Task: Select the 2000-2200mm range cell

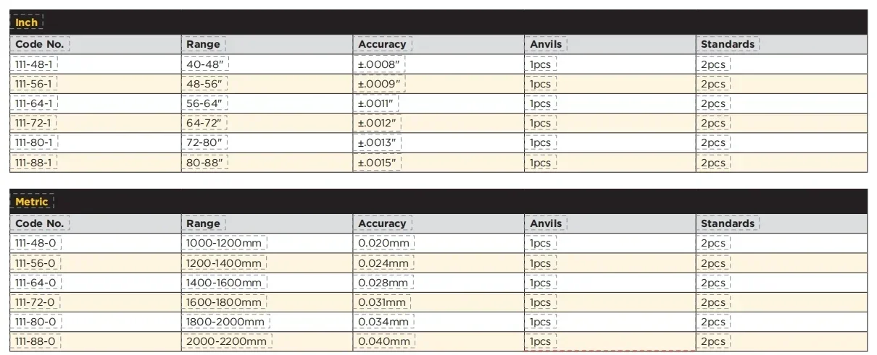Action: [224, 342]
